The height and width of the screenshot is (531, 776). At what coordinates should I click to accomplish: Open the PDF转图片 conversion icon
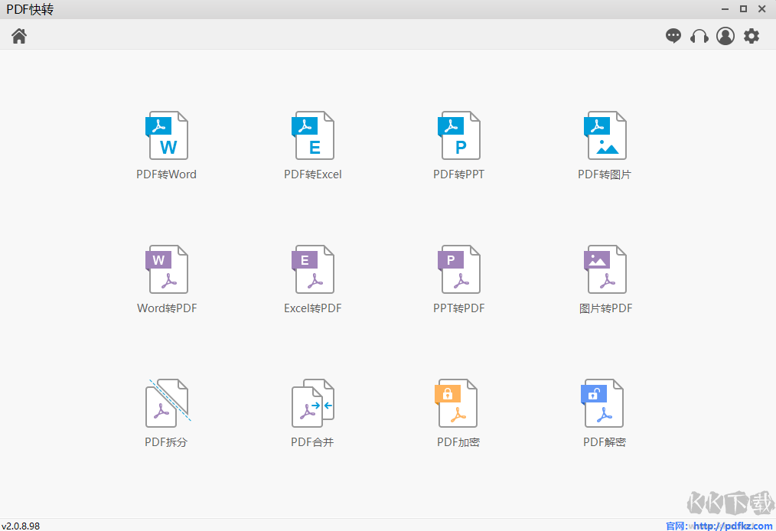[x=605, y=135]
